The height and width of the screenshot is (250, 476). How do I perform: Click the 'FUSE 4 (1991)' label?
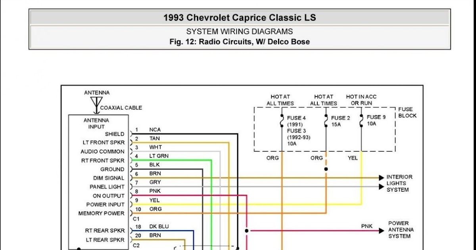point(297,121)
